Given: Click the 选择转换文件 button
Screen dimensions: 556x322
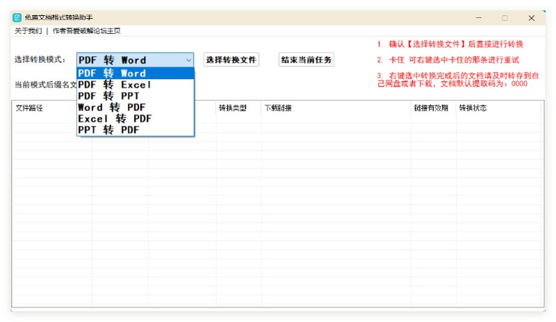Looking at the screenshot, I should [x=231, y=60].
